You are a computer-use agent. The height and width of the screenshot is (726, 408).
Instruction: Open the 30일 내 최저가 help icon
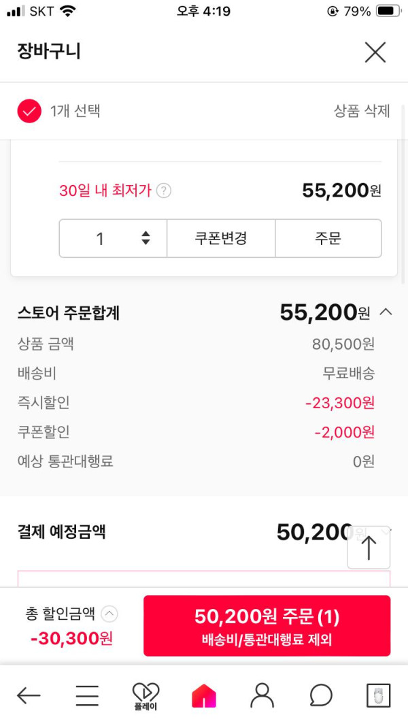(163, 191)
